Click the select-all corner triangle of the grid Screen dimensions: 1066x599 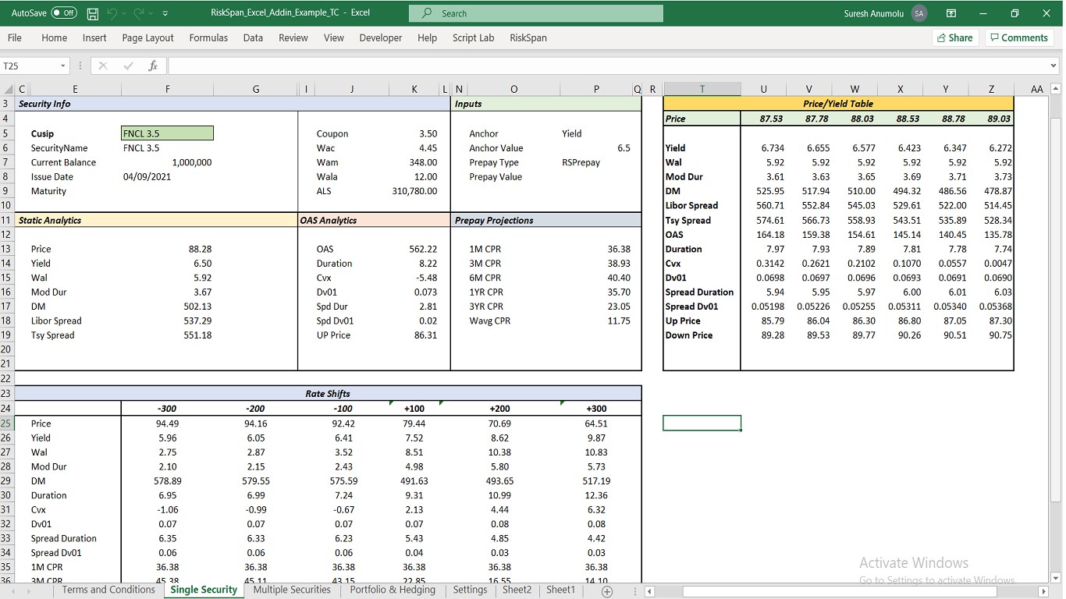pos(8,90)
